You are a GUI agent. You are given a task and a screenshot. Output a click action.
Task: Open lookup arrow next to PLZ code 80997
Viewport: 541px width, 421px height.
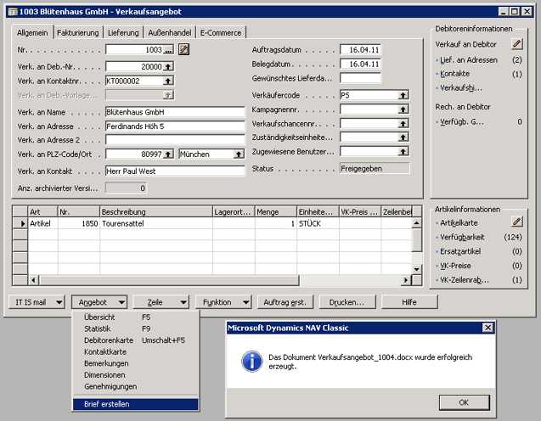(168, 154)
